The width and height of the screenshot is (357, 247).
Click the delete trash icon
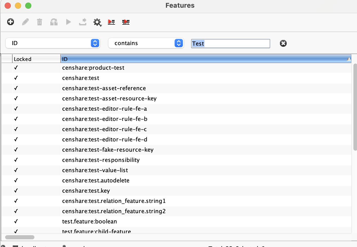[x=39, y=22]
